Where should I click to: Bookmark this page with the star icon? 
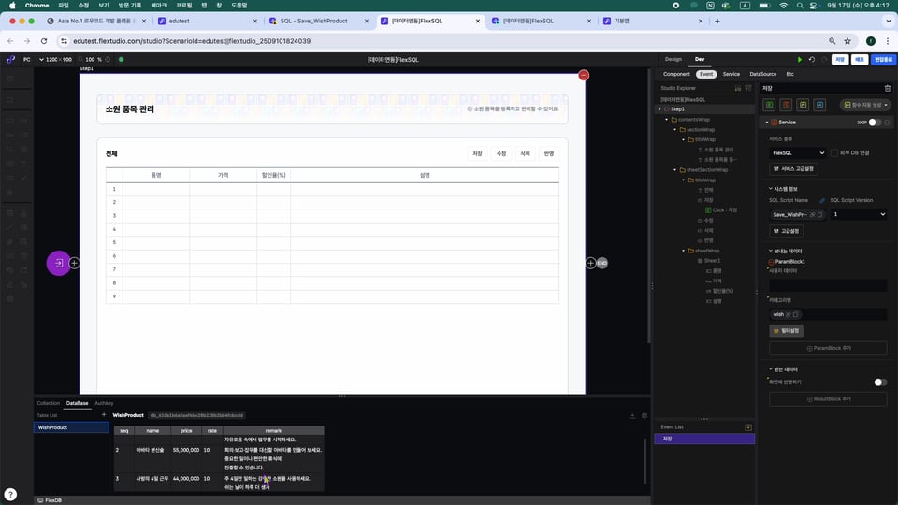(x=847, y=41)
